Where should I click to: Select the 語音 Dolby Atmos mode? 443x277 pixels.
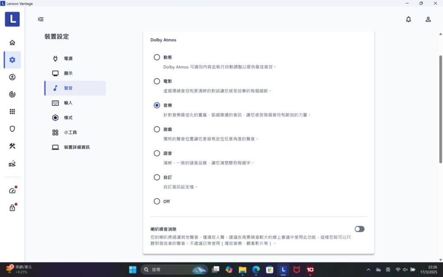[157, 153]
